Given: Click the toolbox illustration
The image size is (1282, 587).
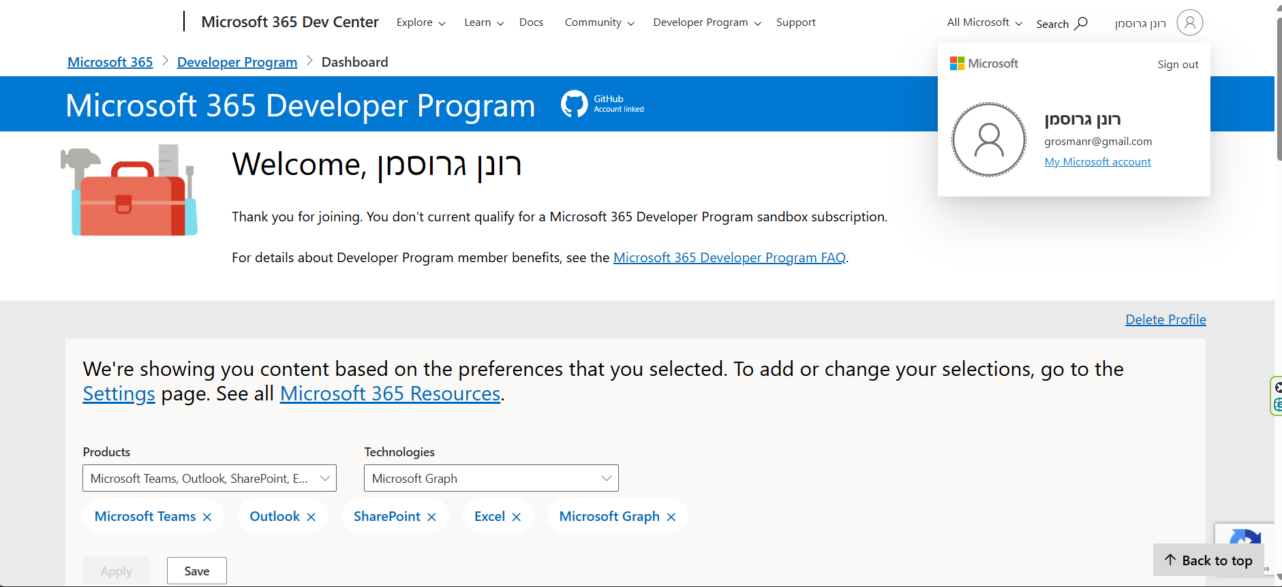Looking at the screenshot, I should 129,190.
